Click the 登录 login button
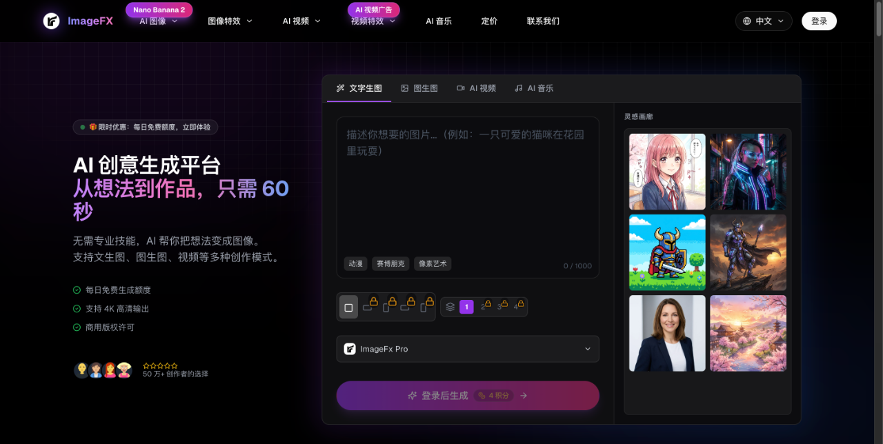 [x=819, y=21]
